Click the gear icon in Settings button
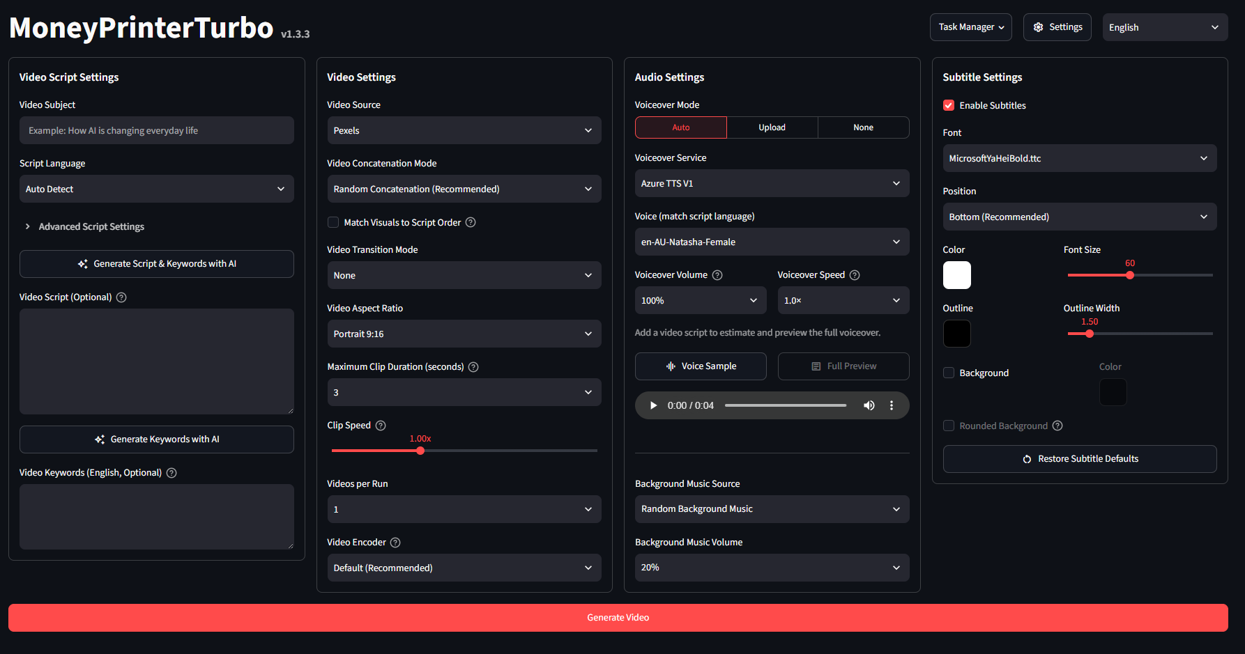 coord(1038,27)
